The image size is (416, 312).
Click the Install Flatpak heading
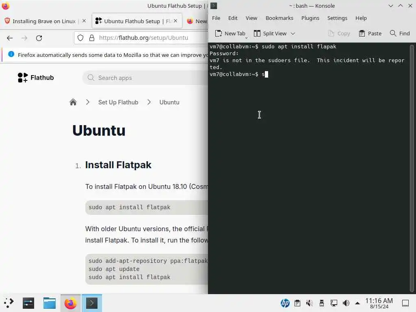[x=118, y=165]
